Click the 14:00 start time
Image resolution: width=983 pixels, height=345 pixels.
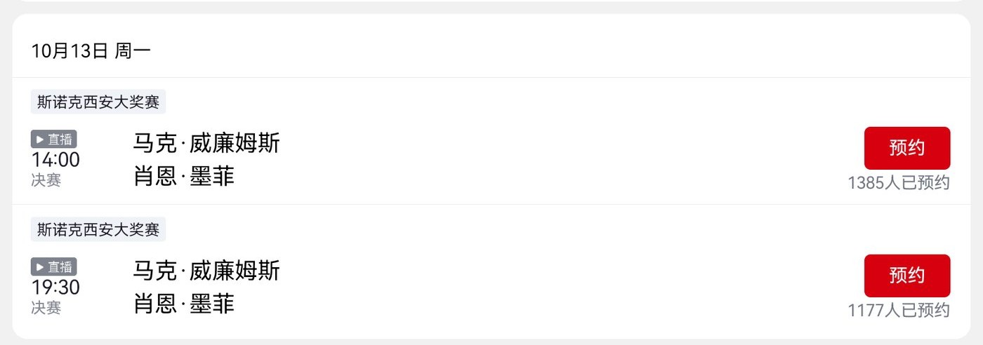pyautogui.click(x=55, y=160)
